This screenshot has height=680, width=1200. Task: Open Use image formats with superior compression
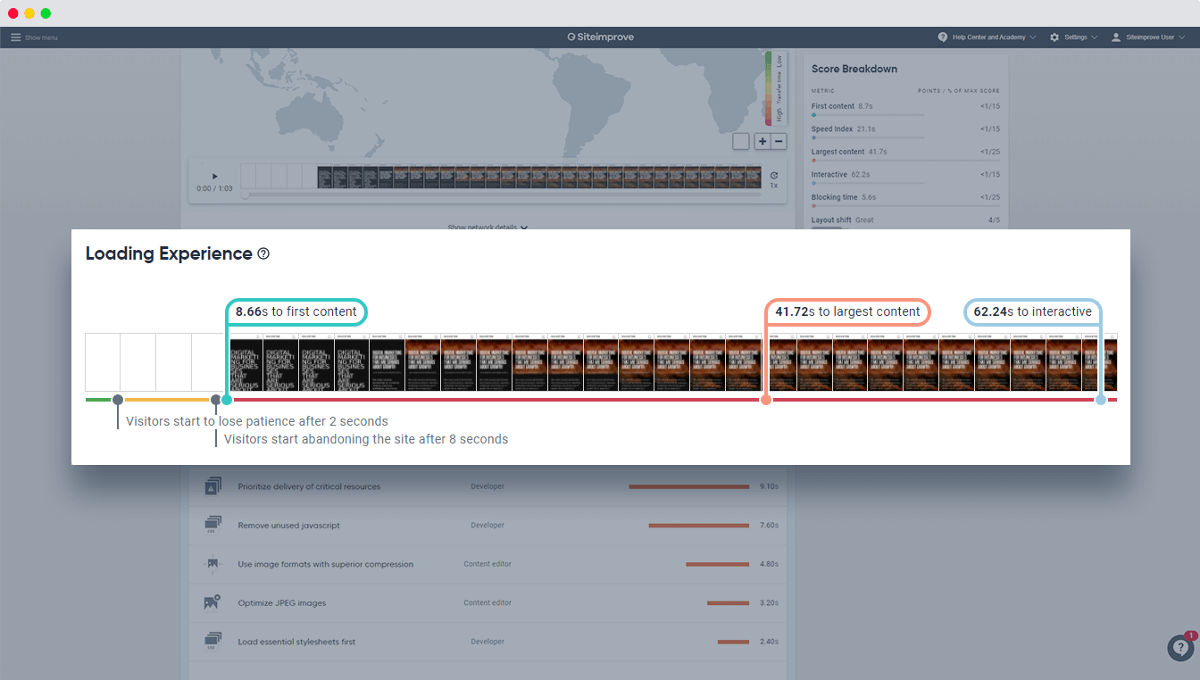(x=325, y=564)
